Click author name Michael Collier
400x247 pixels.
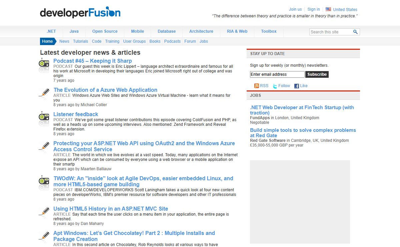94,105
